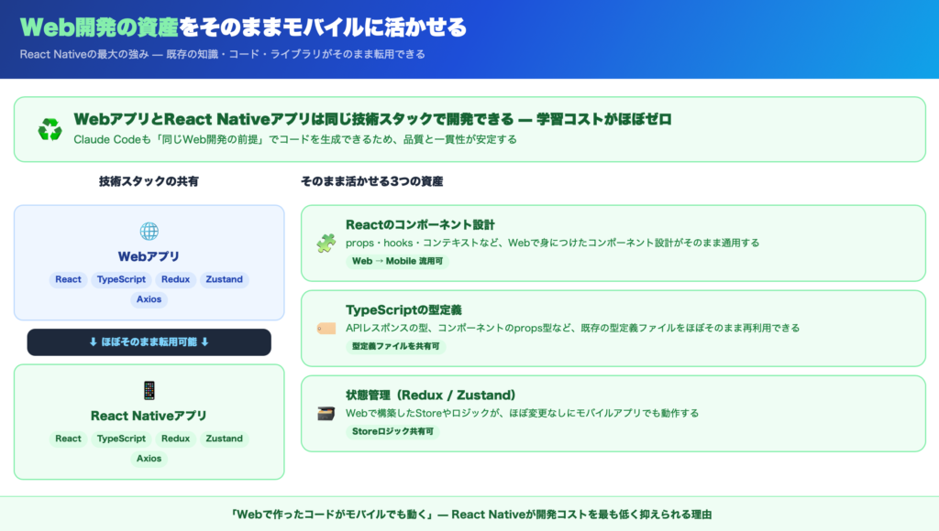
Task: Click the Storeロジック共有可 badge
Action: click(x=392, y=432)
